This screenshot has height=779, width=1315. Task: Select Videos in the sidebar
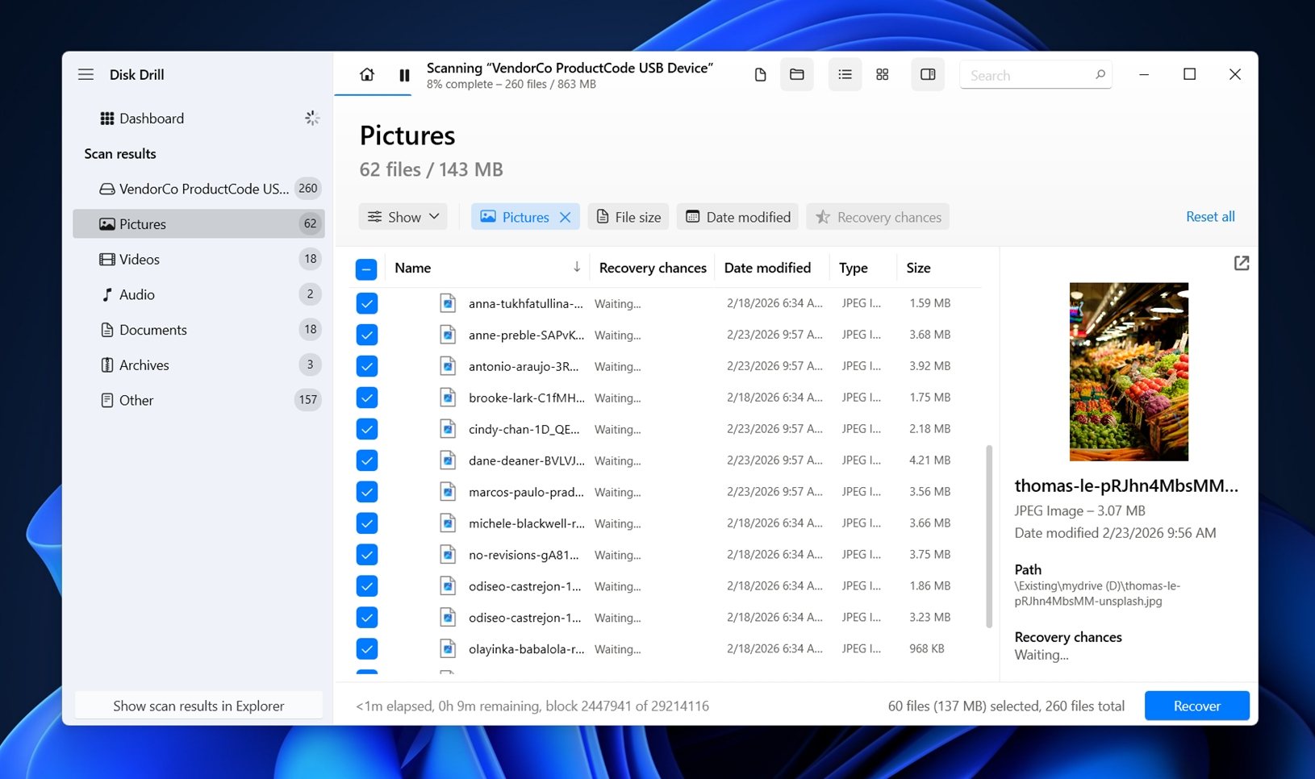coord(140,259)
